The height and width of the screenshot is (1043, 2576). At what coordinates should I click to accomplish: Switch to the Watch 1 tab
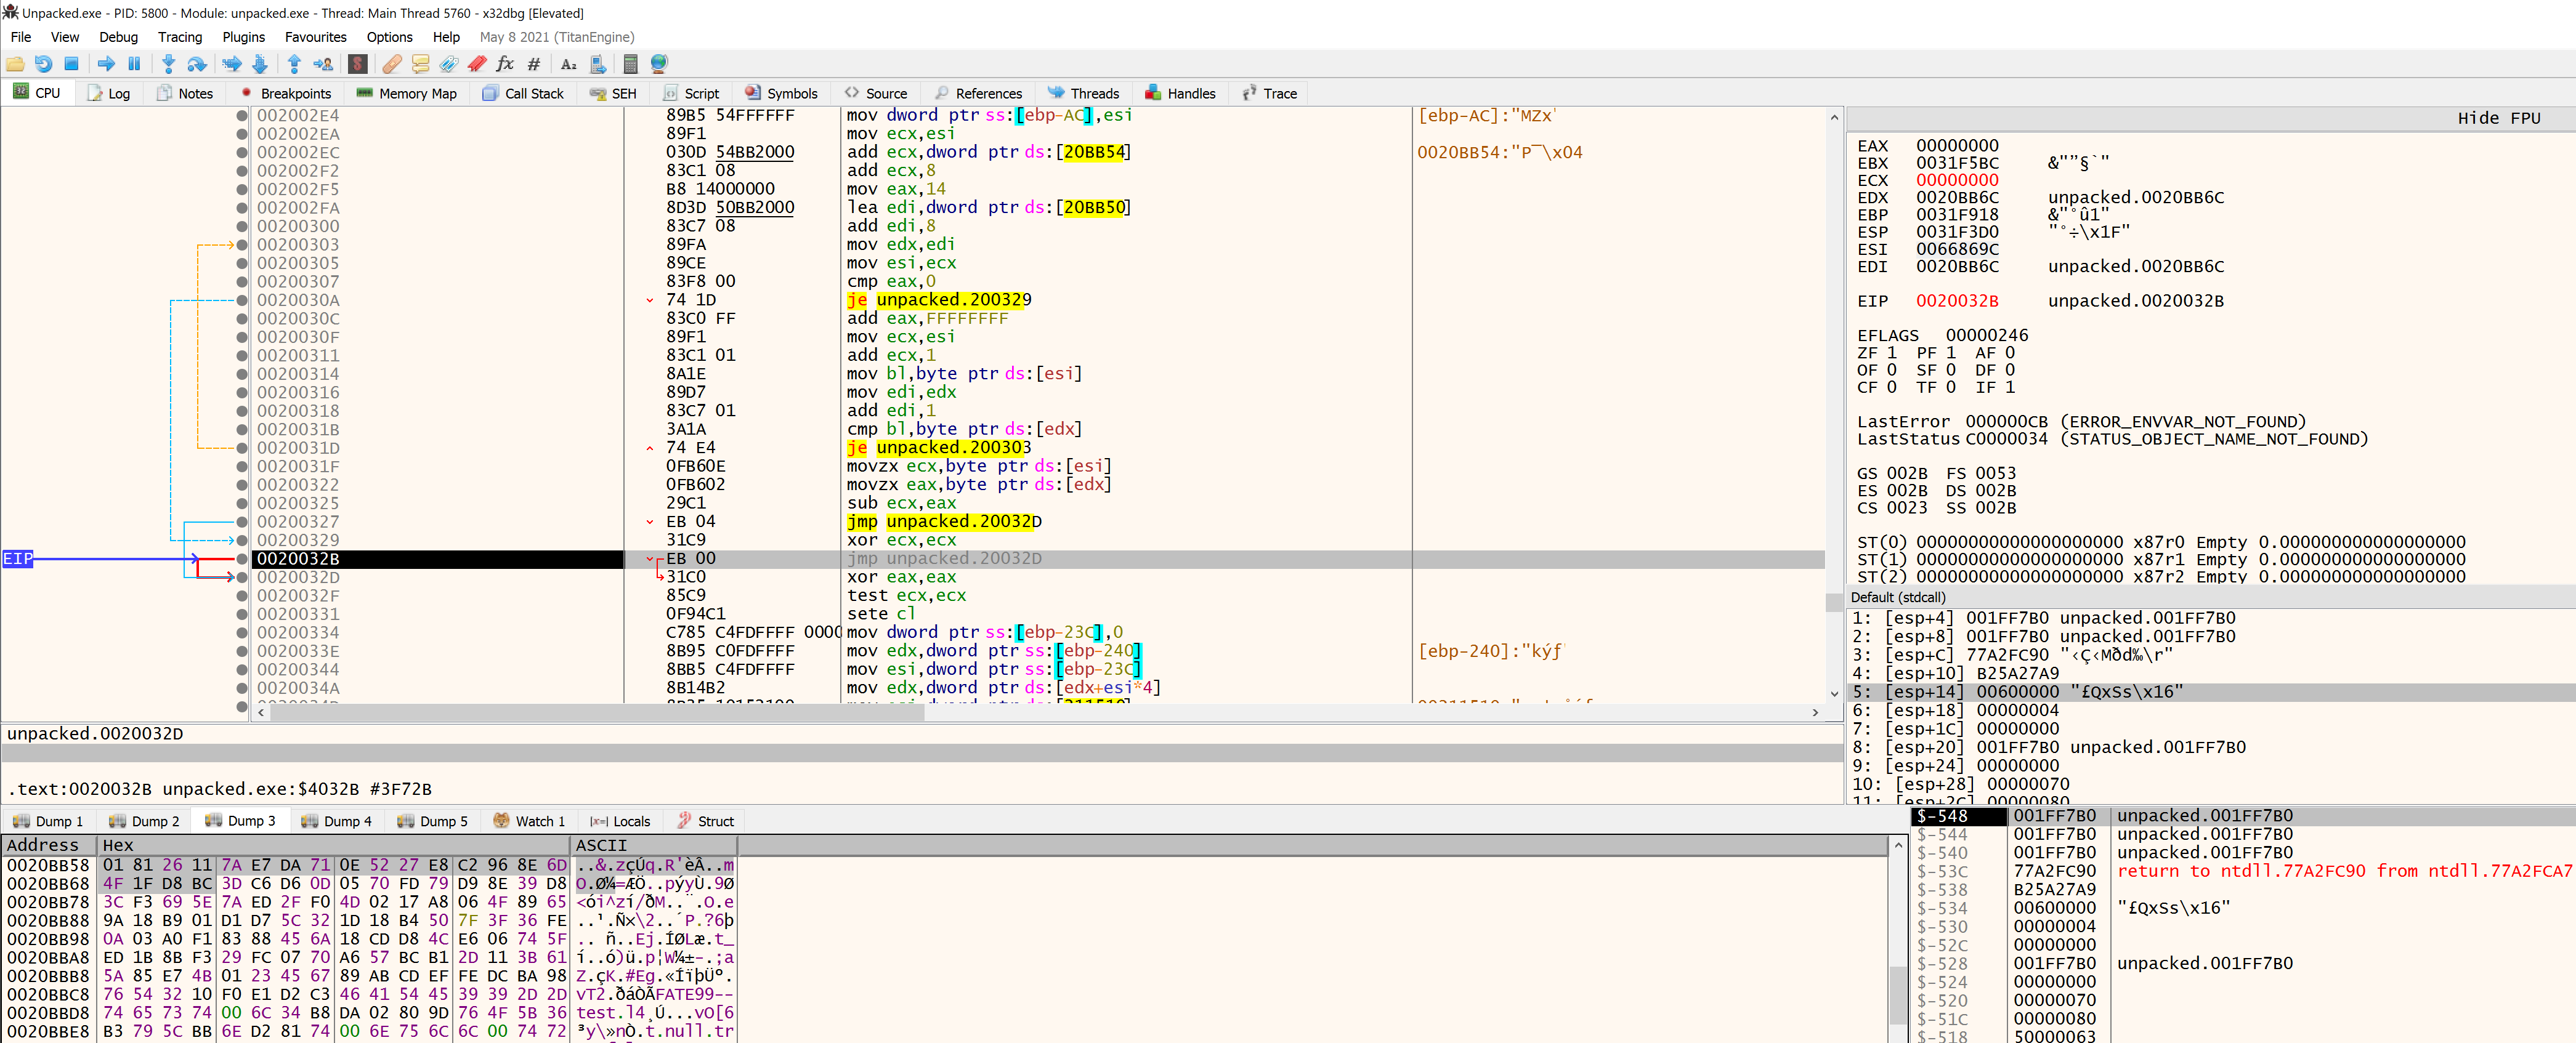(529, 821)
